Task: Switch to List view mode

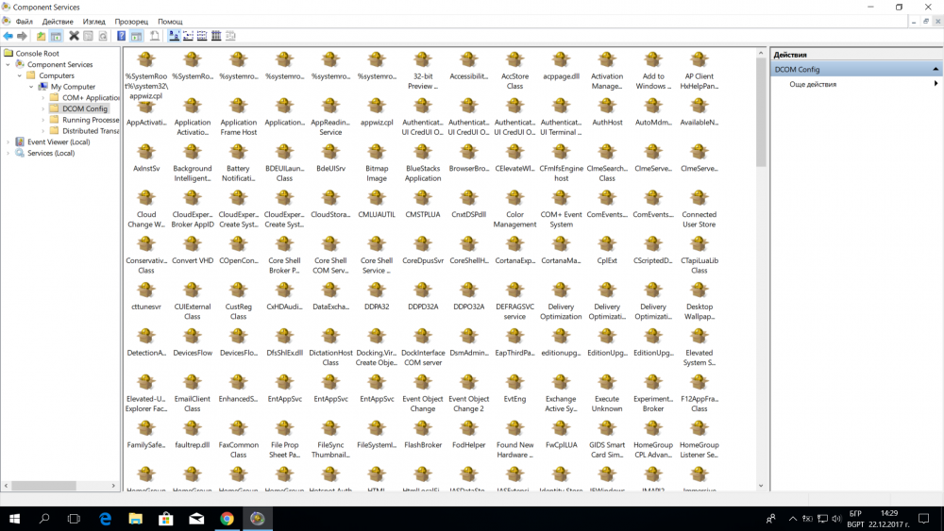Action: point(202,36)
